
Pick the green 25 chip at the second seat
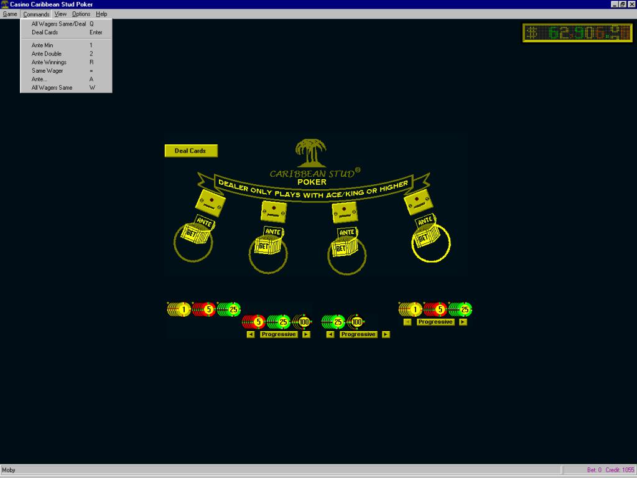coord(279,322)
